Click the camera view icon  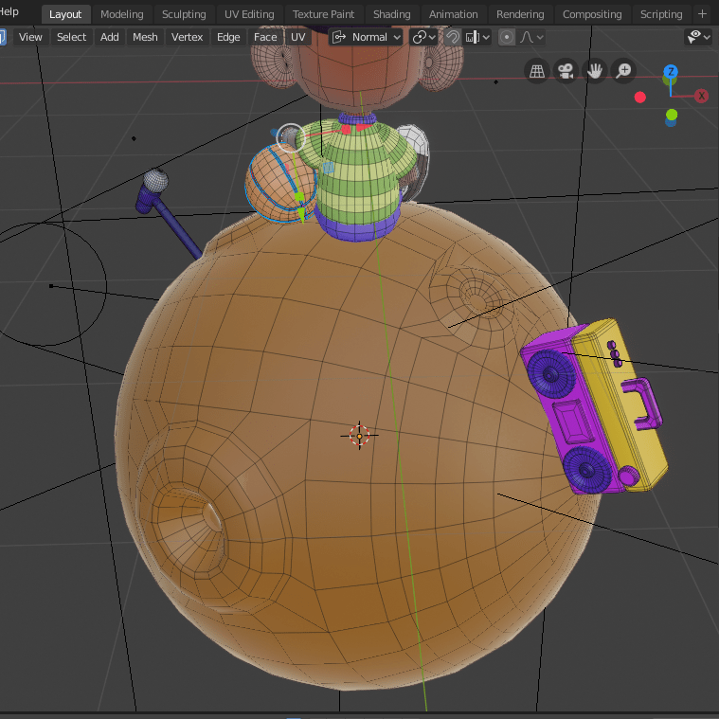click(x=566, y=71)
